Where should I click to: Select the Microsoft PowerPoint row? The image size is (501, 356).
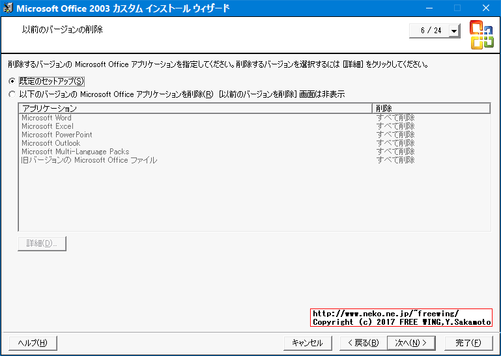(254, 135)
